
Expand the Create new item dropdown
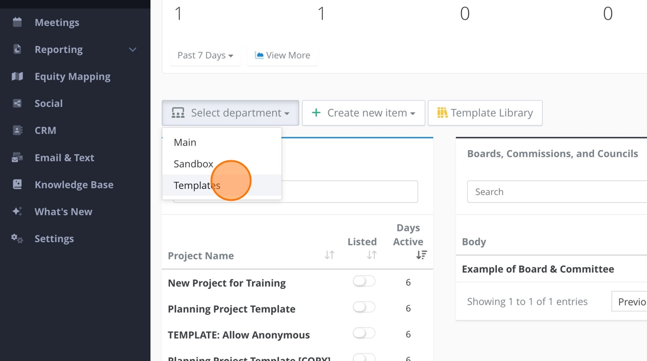[x=363, y=113]
